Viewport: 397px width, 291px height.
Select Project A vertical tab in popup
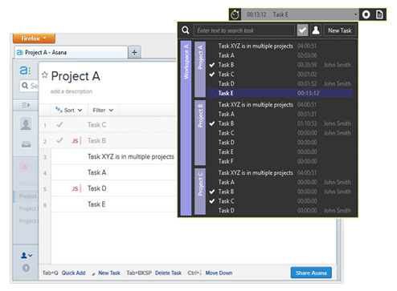[200, 69]
